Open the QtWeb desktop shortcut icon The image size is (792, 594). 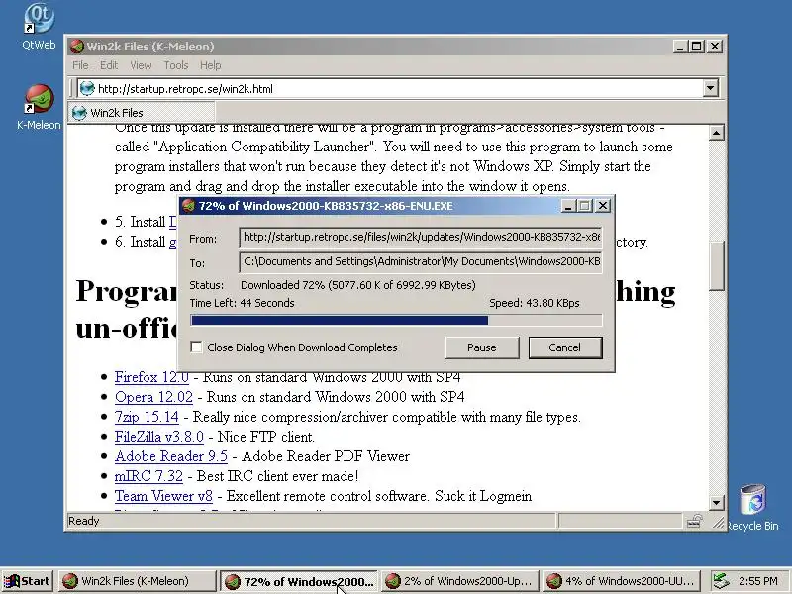[39, 19]
